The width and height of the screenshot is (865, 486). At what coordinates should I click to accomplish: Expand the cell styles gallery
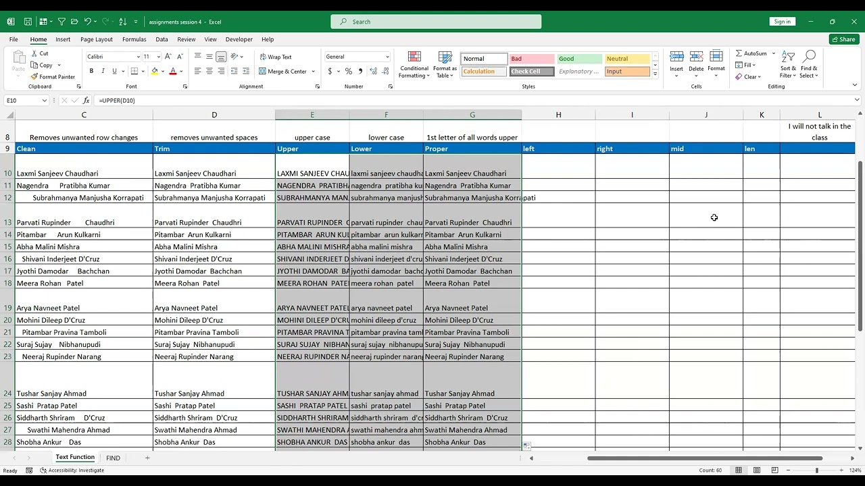point(655,74)
